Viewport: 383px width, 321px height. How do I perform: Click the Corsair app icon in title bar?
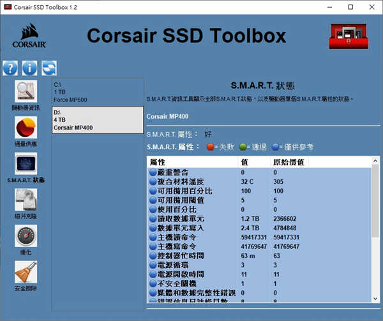click(x=8, y=7)
